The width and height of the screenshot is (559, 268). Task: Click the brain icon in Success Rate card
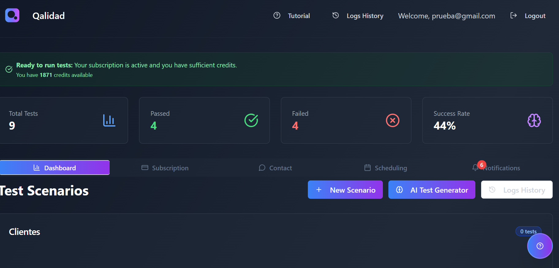(x=534, y=120)
